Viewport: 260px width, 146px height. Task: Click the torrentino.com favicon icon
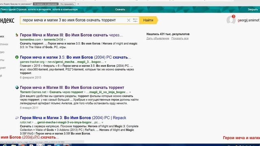17,35
